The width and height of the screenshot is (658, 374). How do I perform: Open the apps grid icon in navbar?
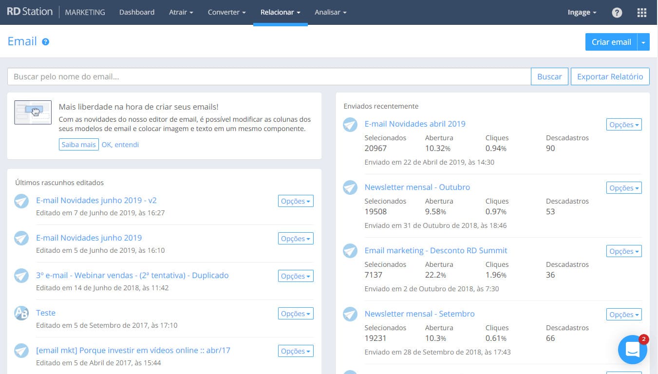coord(642,13)
